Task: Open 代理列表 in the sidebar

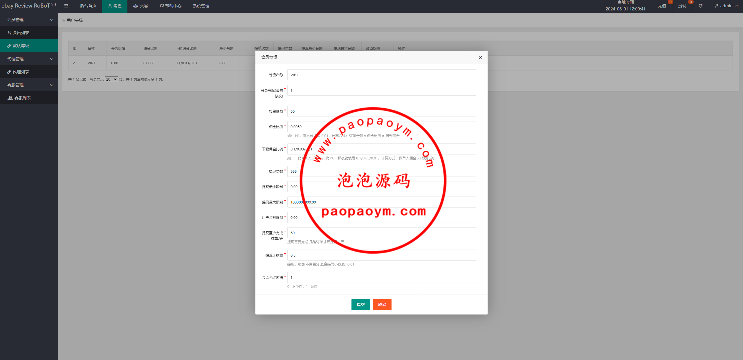Action: [29, 72]
